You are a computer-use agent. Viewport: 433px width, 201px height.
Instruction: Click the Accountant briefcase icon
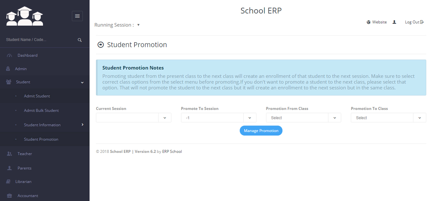click(x=9, y=196)
